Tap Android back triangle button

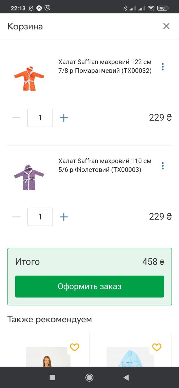126,378
